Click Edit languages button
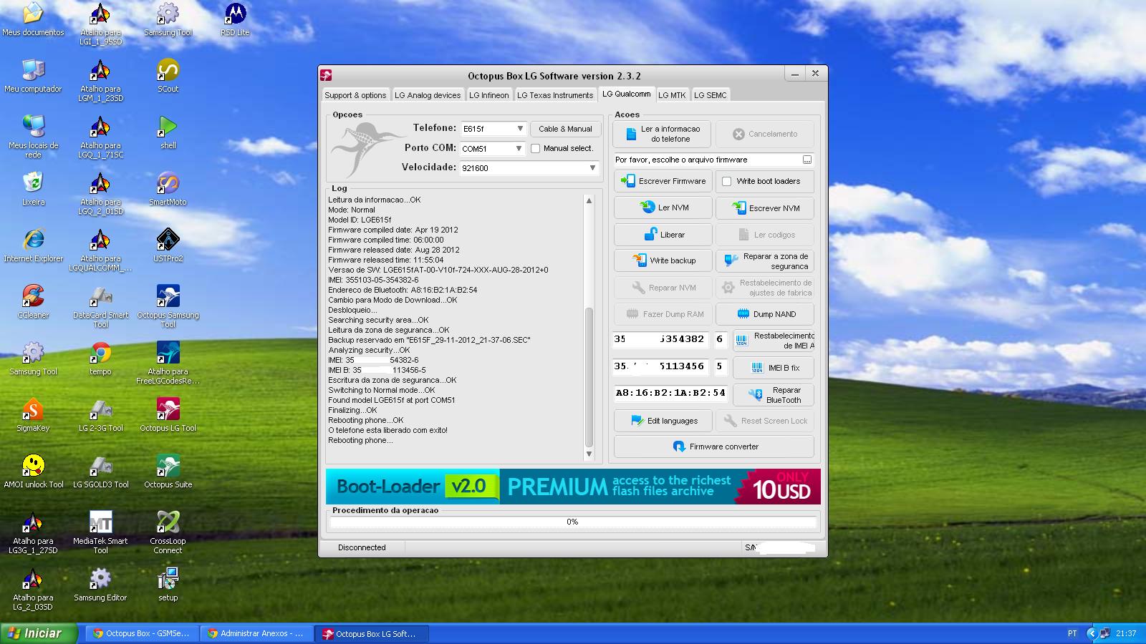This screenshot has width=1146, height=644. 663,421
